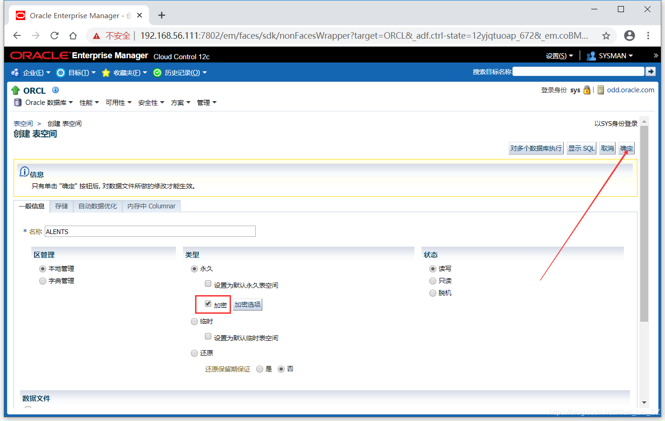The width and height of the screenshot is (665, 421).
Task: Set status to 脱机
Action: (433, 293)
